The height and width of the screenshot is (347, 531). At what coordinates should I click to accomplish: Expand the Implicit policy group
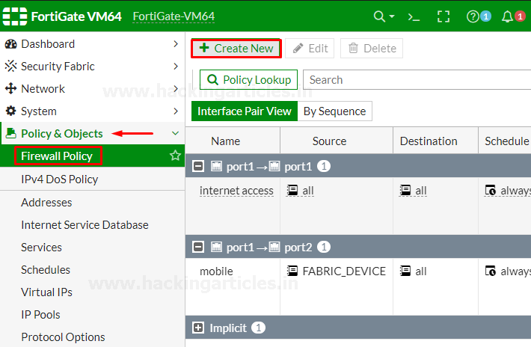pos(198,328)
